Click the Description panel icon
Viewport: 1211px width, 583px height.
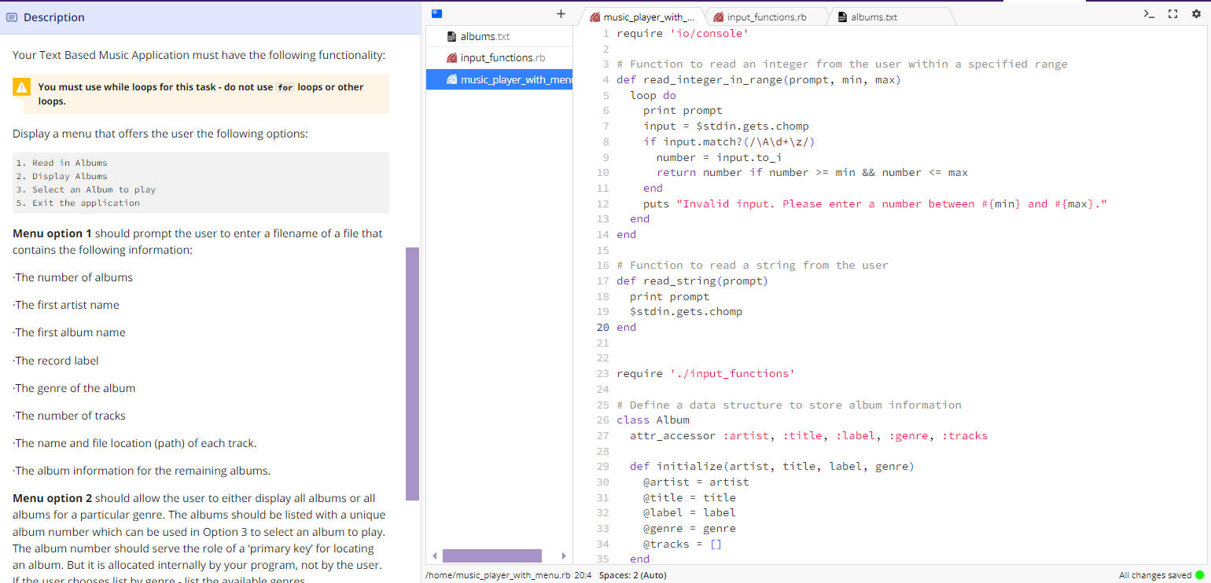click(12, 17)
